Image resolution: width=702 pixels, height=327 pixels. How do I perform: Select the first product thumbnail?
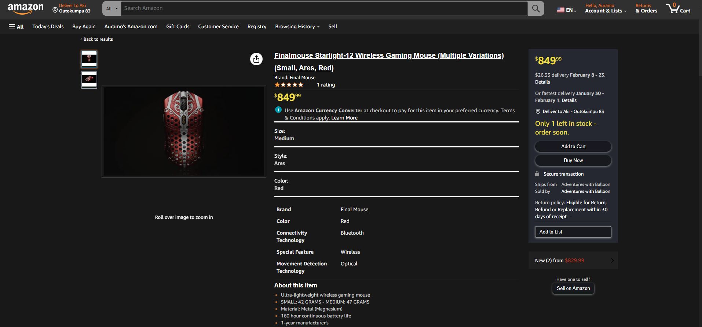pos(89,59)
